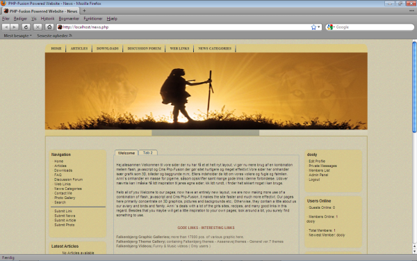The height and width of the screenshot is (261, 417).
Task: Select the Welcome tab
Action: pos(126,153)
